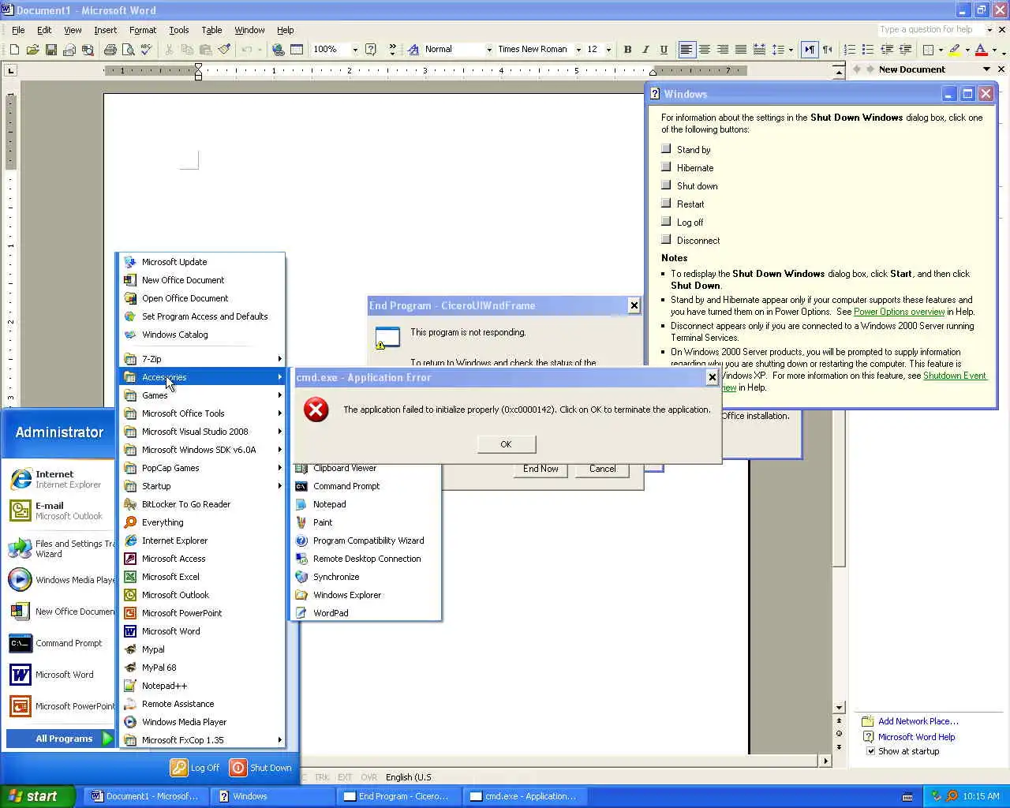
Task: Expand Games submenu in programs
Action: tap(202, 395)
